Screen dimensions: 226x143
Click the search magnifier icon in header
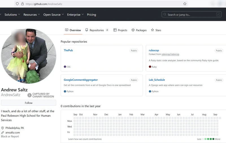point(165,15)
